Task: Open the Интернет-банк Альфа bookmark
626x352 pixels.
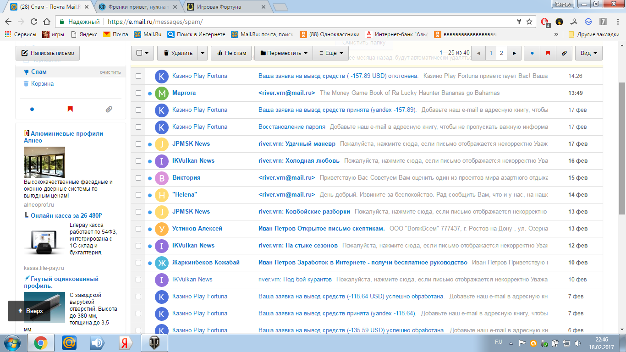Action: 397,34
